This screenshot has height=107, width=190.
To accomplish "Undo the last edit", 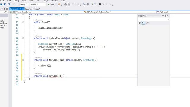I will click(9, 4).
